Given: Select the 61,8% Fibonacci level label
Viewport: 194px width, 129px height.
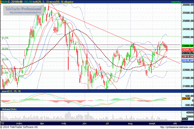Looking at the screenshot, I should 5,38.
